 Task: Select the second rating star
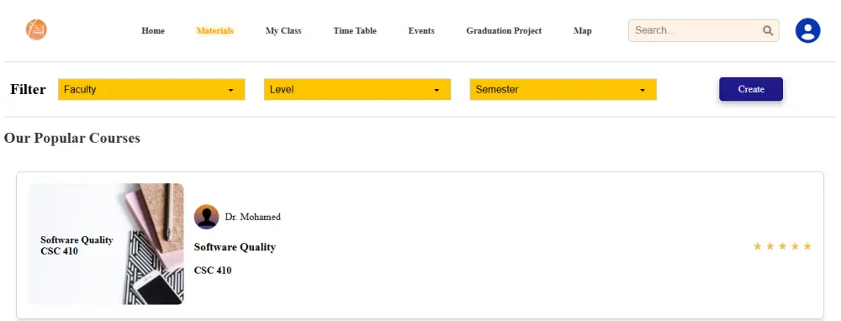[770, 246]
